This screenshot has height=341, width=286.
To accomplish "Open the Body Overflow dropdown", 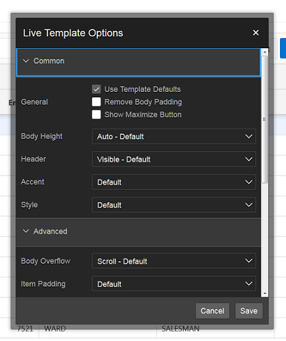I will click(x=174, y=261).
